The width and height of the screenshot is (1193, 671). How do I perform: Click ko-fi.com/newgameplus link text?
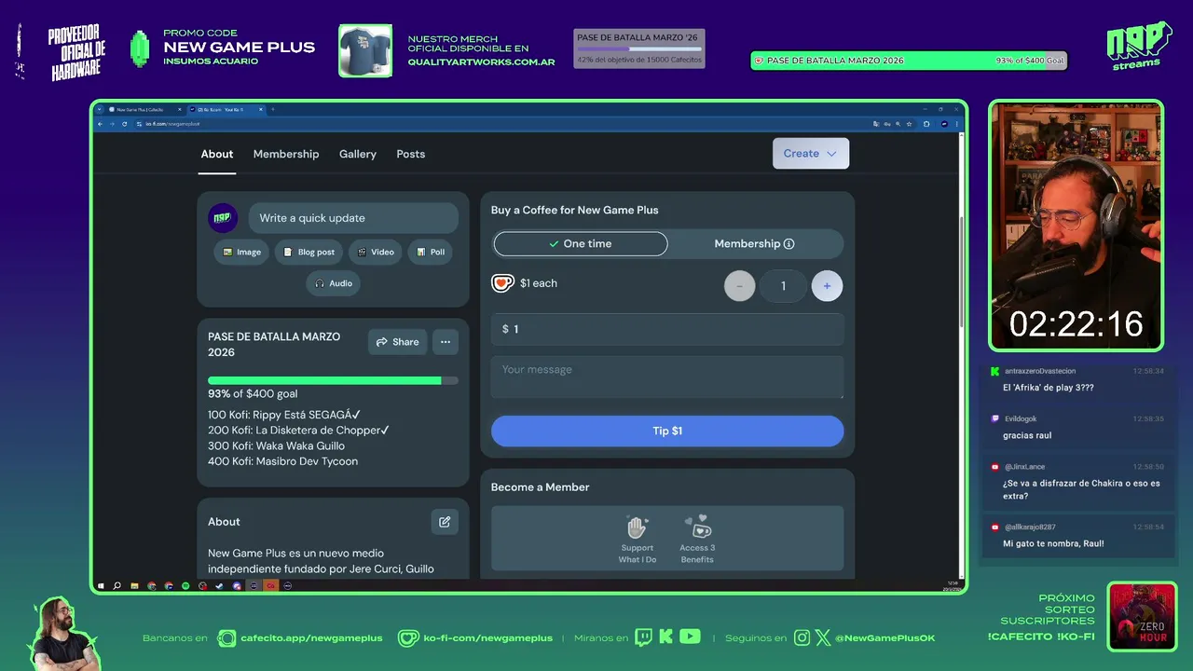487,638
